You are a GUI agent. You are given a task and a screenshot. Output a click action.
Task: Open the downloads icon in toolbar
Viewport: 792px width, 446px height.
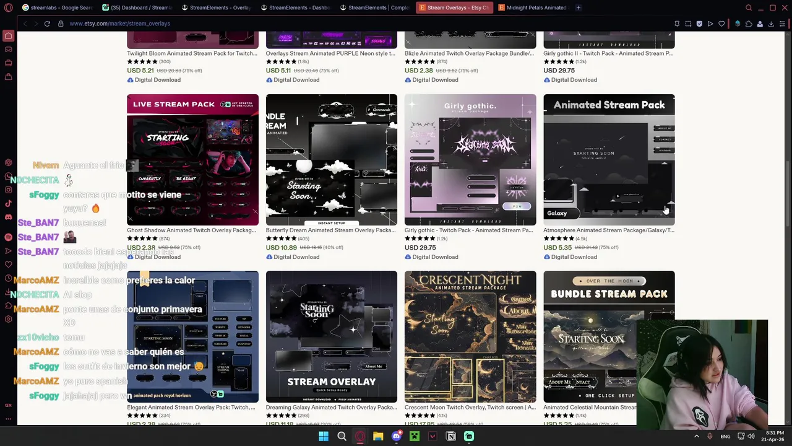771,24
